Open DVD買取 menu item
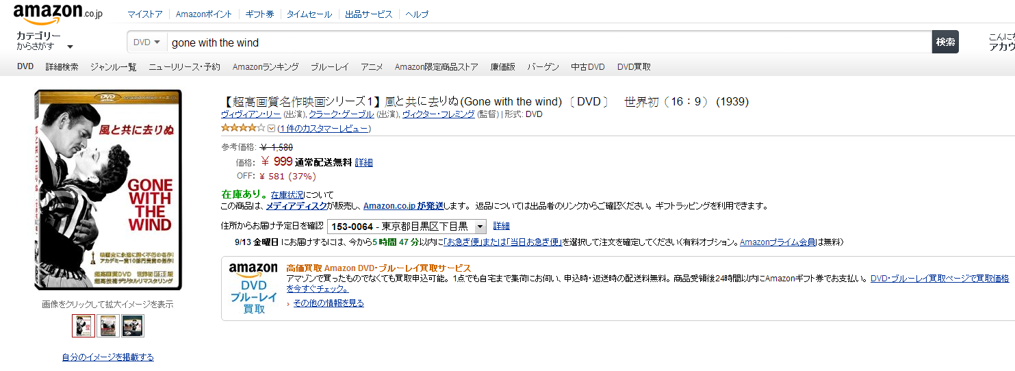 (x=634, y=67)
